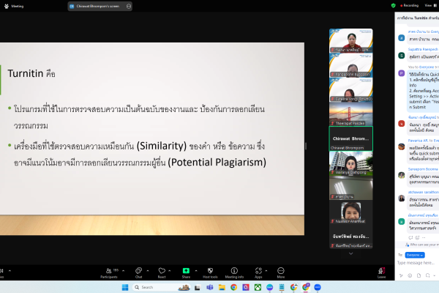Open the Windows Start menu
Viewport: 439px width, 293px height.
[x=125, y=287]
